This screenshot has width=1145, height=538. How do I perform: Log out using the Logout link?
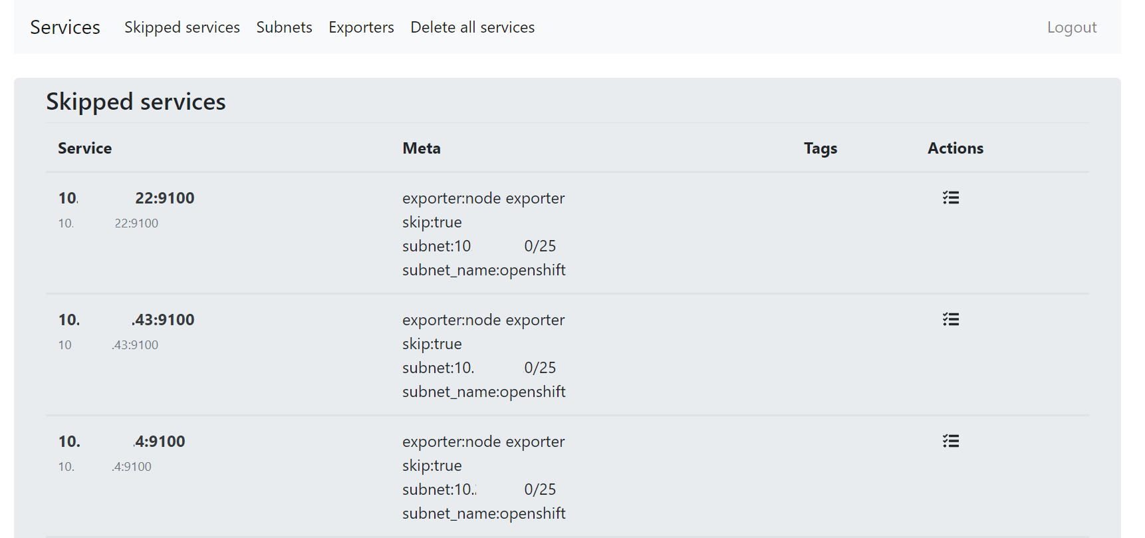click(1072, 27)
